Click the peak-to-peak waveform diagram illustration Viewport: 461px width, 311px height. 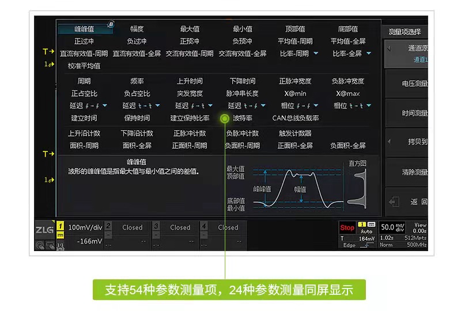click(297, 189)
